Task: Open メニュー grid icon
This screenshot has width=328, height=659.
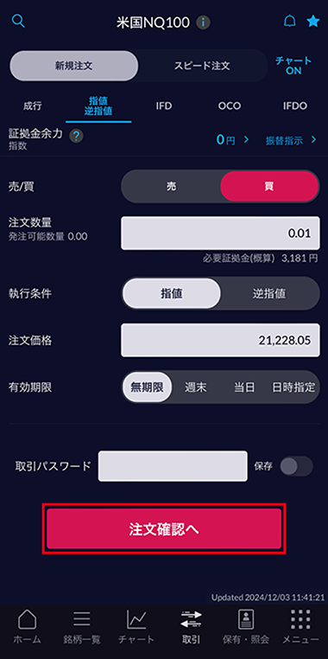Action: [x=300, y=628]
